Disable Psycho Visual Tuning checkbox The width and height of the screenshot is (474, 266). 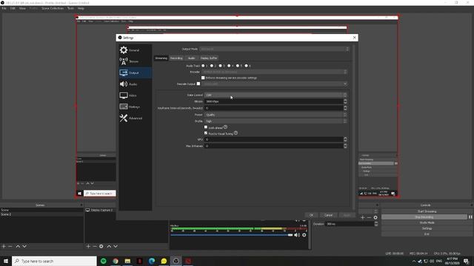click(x=206, y=133)
